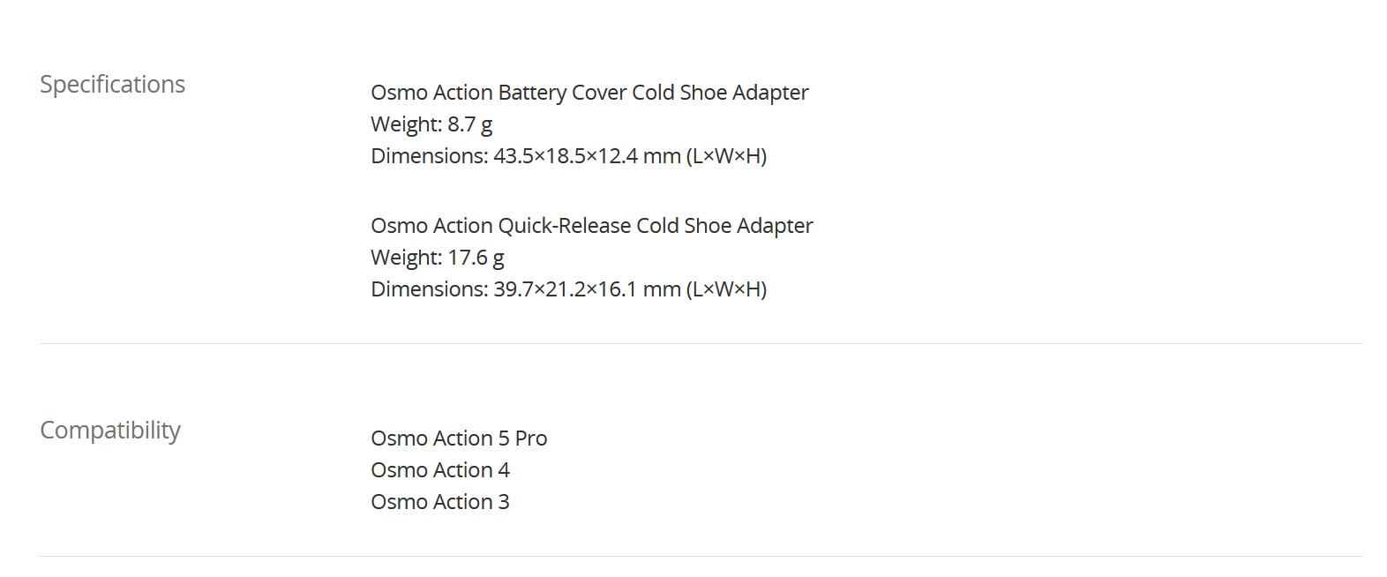The height and width of the screenshot is (577, 1387).
Task: Click the 8.7 g weight value
Action: coord(470,124)
